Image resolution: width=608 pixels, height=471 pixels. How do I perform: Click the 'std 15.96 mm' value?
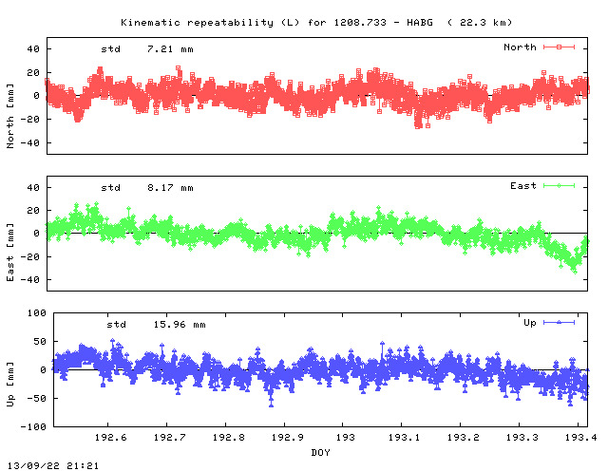click(x=156, y=325)
